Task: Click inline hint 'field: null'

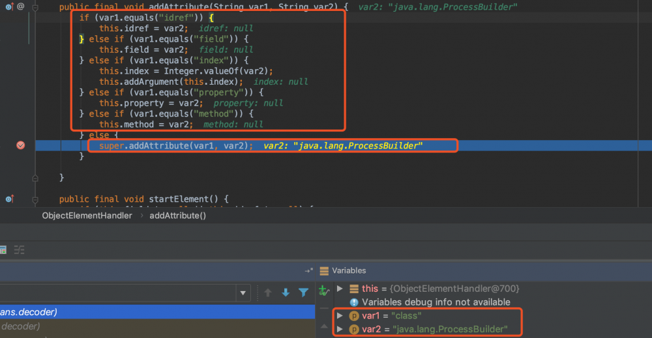Action: point(226,50)
